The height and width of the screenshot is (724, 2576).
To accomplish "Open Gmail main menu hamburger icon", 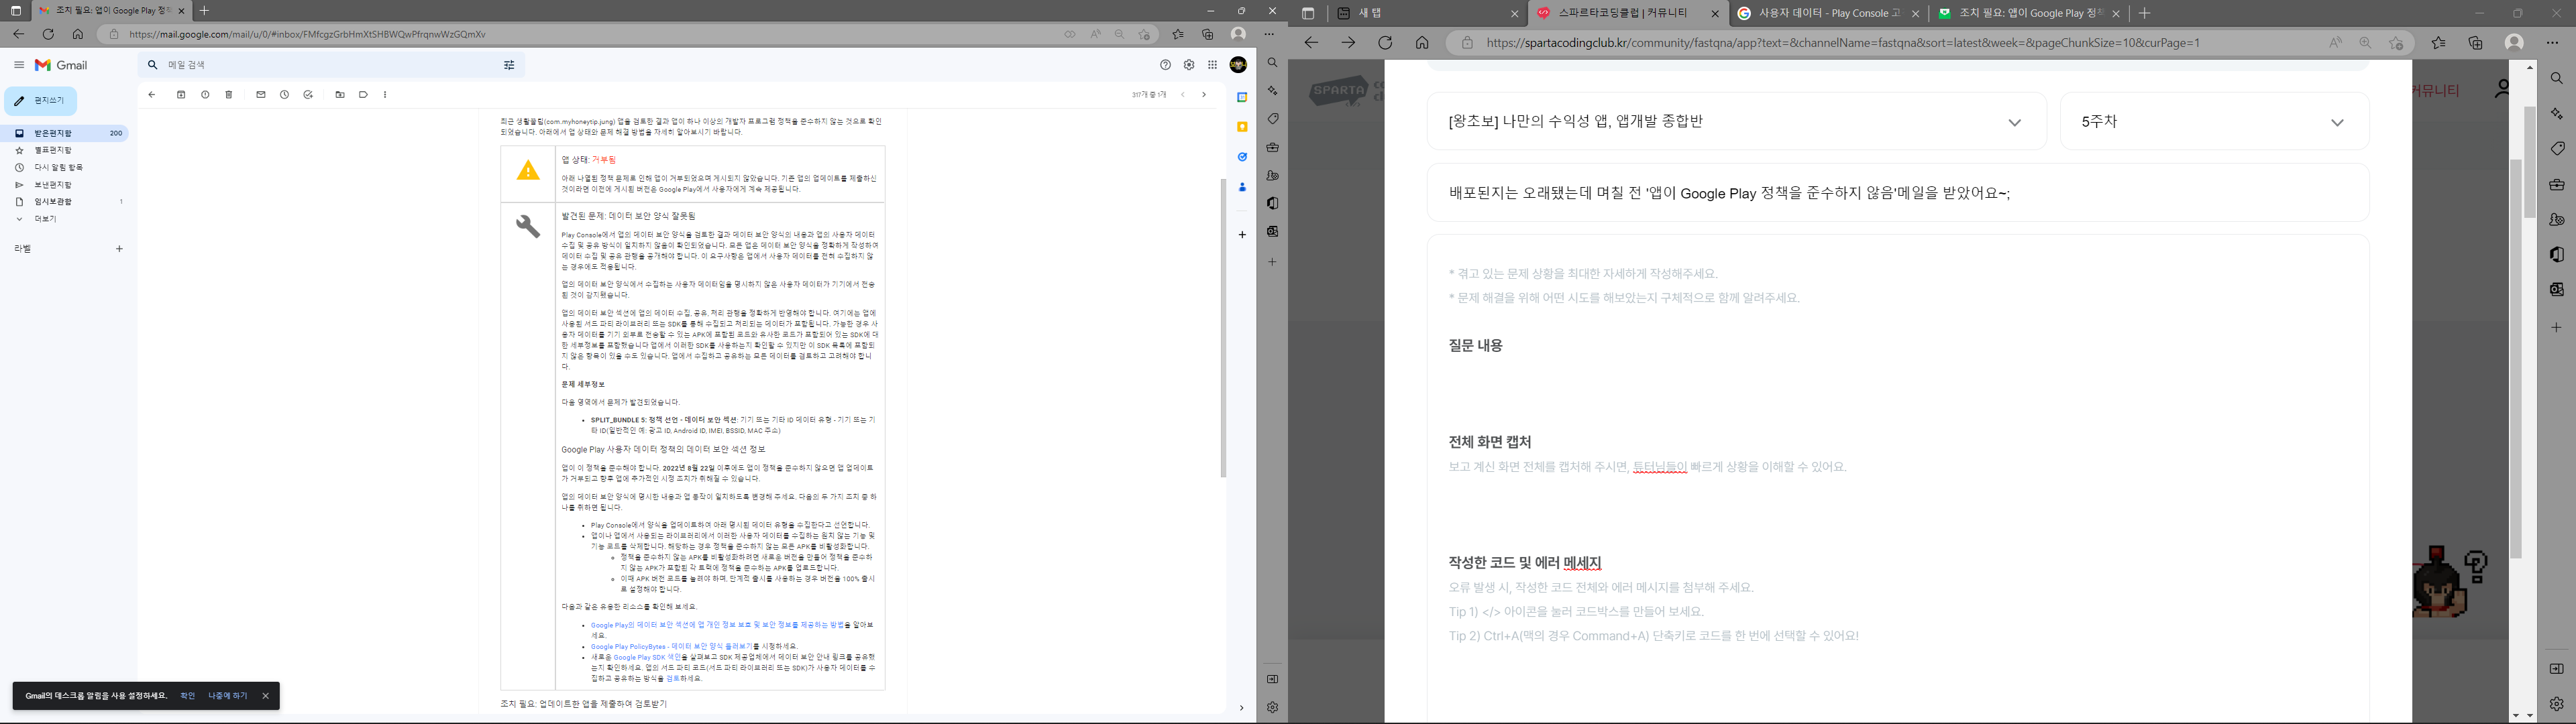I will 18,65.
